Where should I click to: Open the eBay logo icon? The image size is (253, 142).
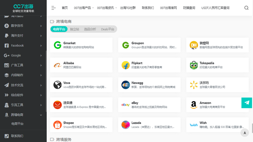point(125,105)
